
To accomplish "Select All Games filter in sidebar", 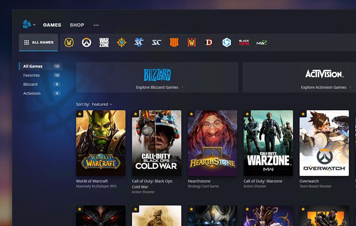I will click(x=41, y=66).
